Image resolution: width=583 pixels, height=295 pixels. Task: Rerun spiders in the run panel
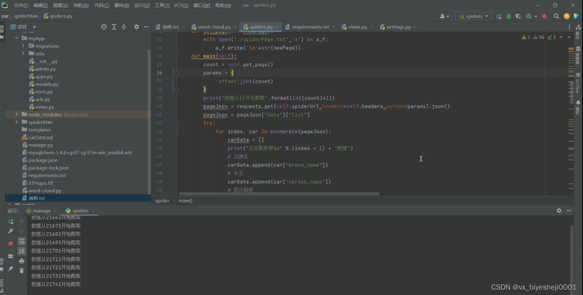coord(11,221)
